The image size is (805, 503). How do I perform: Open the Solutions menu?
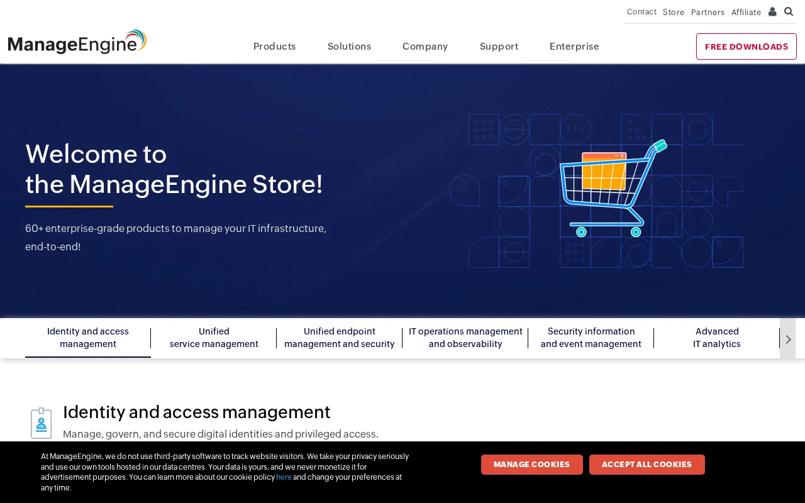[x=350, y=47]
